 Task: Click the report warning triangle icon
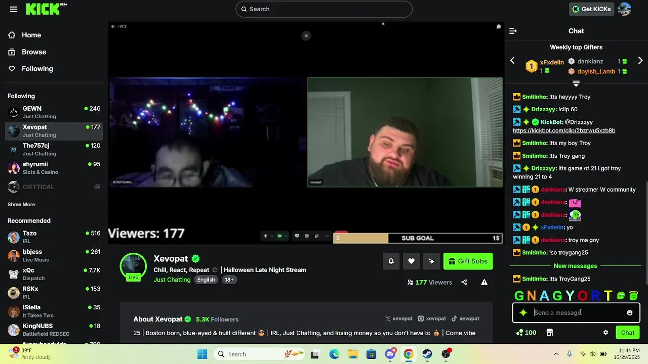484,283
